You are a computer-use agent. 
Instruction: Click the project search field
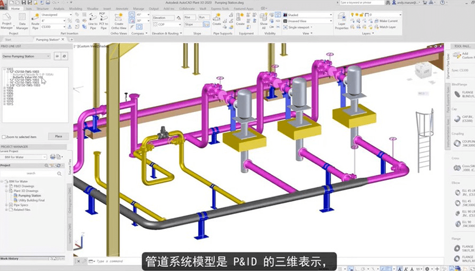click(x=32, y=173)
